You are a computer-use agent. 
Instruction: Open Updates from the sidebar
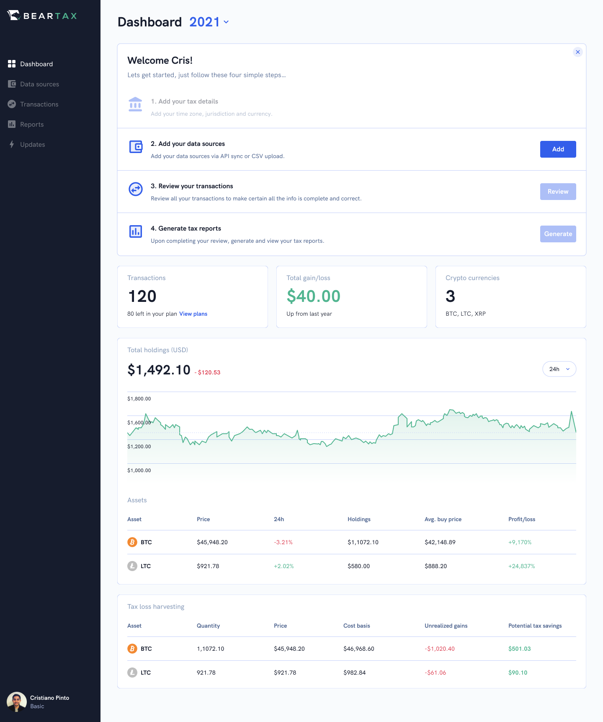pos(32,145)
